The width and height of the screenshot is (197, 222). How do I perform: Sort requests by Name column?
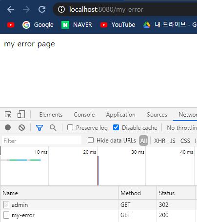59,193
